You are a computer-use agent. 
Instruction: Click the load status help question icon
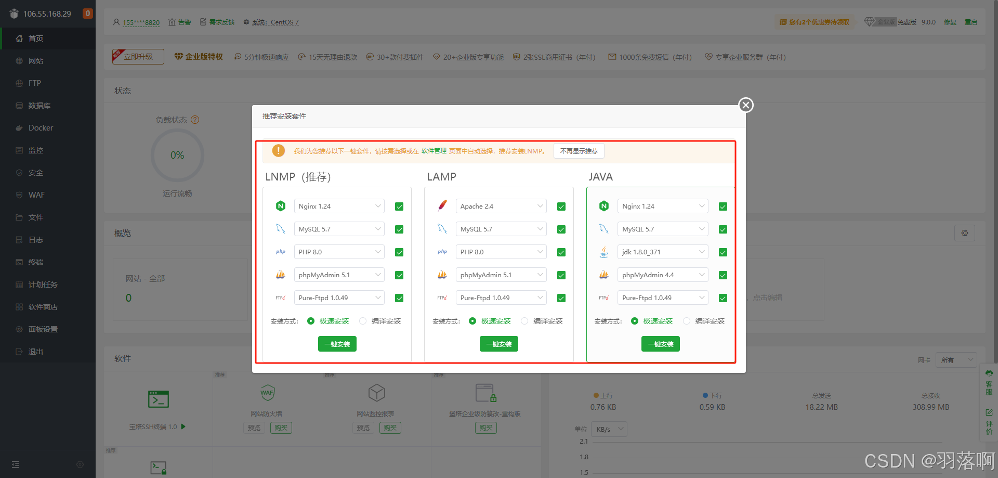pyautogui.click(x=195, y=120)
